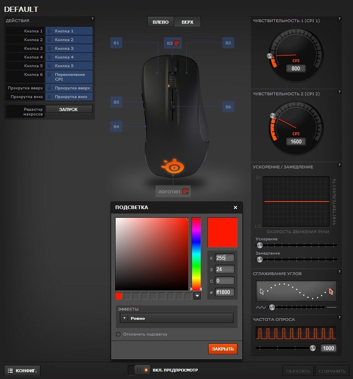Open Кнопка 2 action assignment

pos(69,40)
